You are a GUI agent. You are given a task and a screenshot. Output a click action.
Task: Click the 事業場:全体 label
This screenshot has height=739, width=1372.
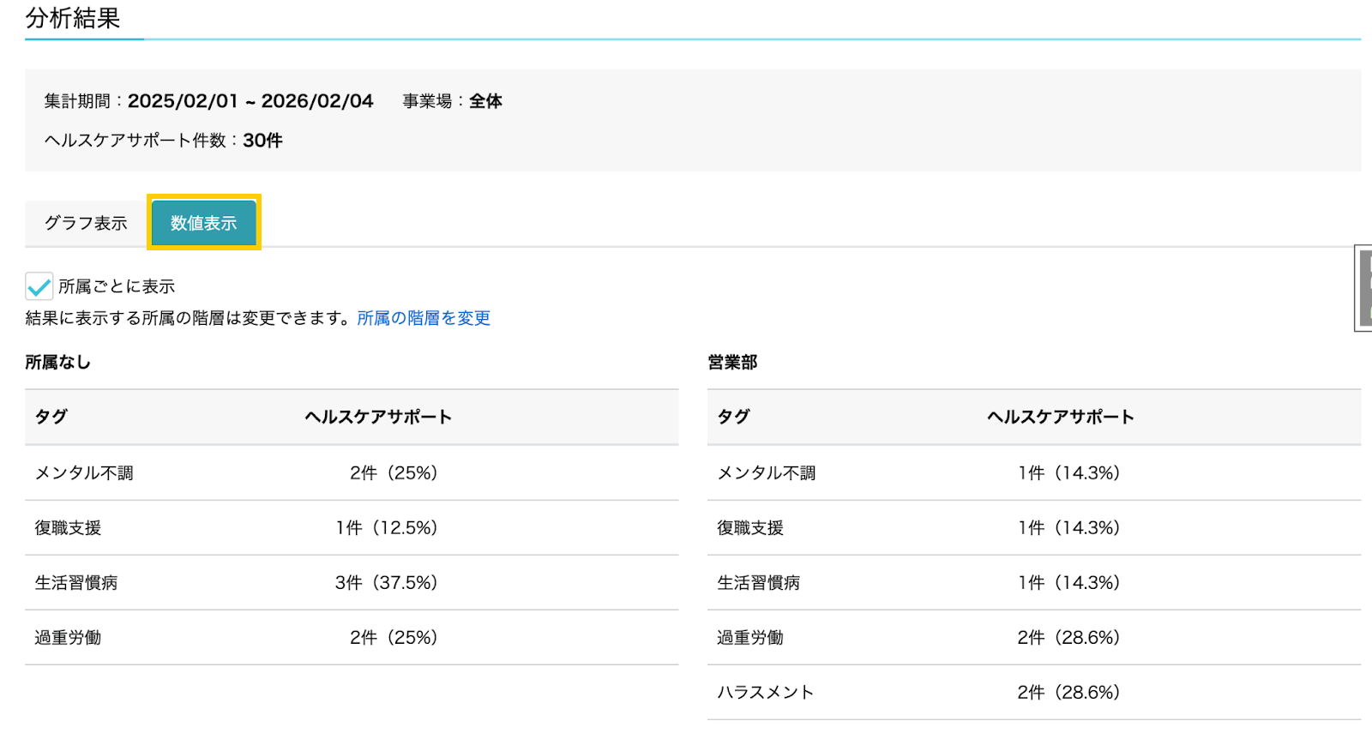[x=453, y=101]
